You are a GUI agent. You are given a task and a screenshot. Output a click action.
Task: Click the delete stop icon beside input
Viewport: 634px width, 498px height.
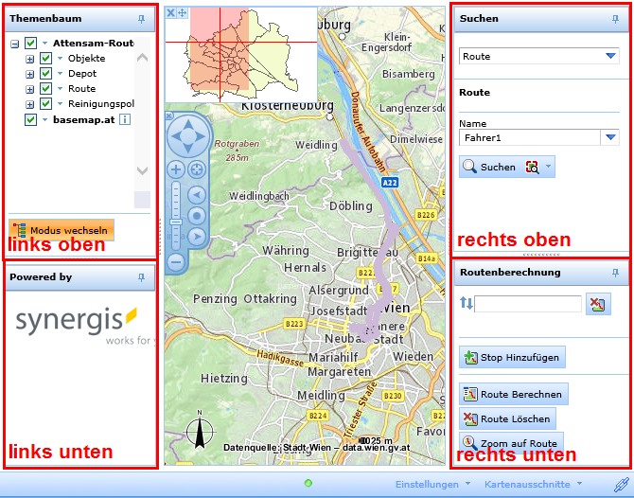point(597,304)
